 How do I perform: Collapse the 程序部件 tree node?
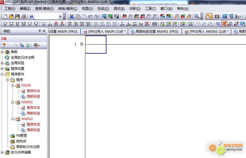pos(2,74)
